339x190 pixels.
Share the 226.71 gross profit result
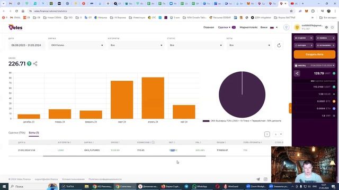pyautogui.click(x=35, y=63)
